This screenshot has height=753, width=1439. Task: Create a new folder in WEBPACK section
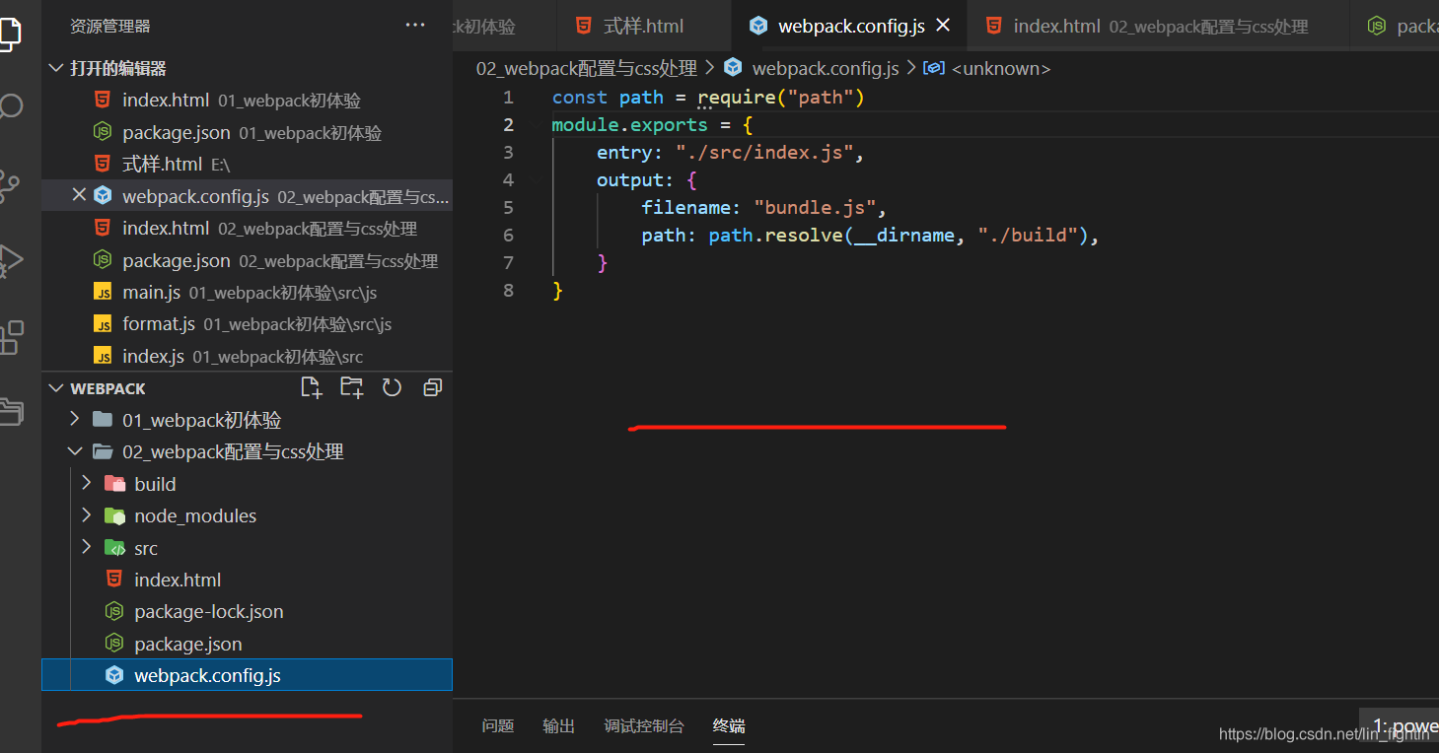tap(351, 387)
